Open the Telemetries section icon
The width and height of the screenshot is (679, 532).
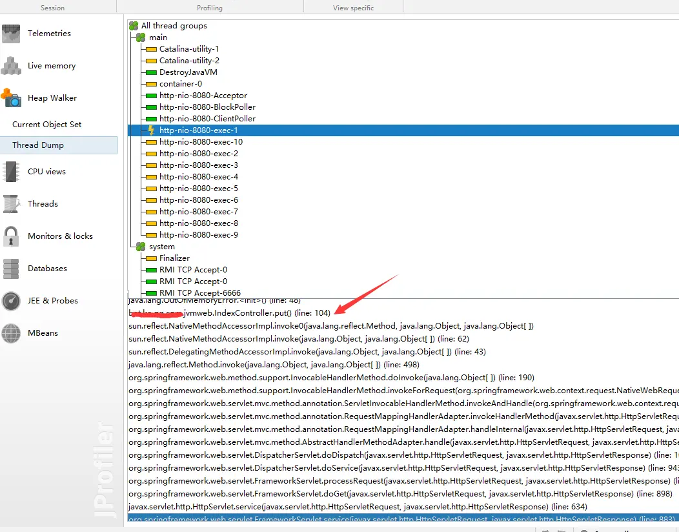point(11,34)
